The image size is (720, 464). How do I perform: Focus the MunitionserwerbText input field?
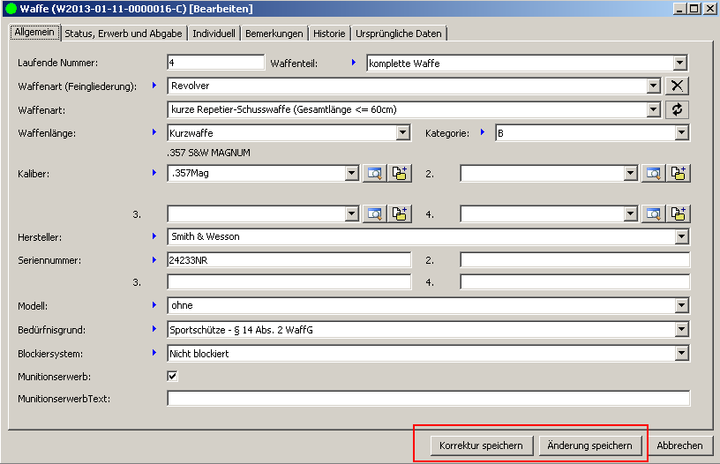point(428,399)
